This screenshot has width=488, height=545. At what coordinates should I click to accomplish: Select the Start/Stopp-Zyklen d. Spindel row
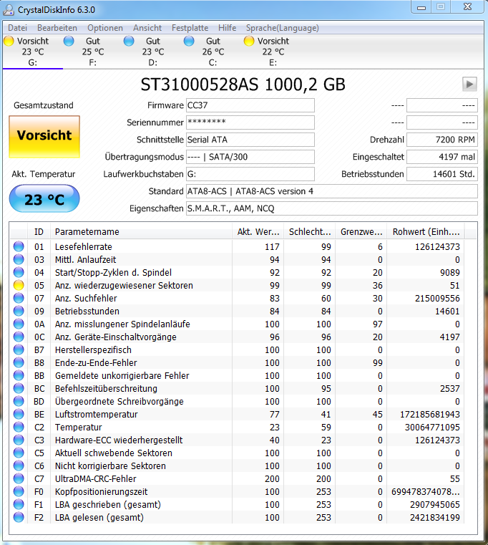click(237, 272)
